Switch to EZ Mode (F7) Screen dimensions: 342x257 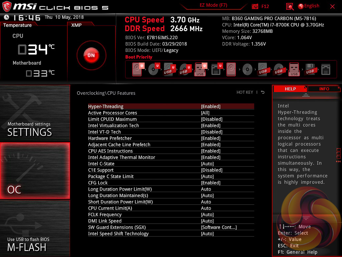coord(213,5)
